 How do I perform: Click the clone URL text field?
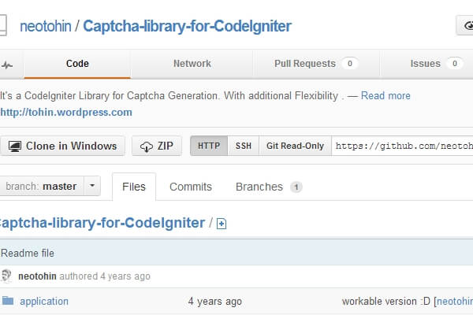point(402,146)
